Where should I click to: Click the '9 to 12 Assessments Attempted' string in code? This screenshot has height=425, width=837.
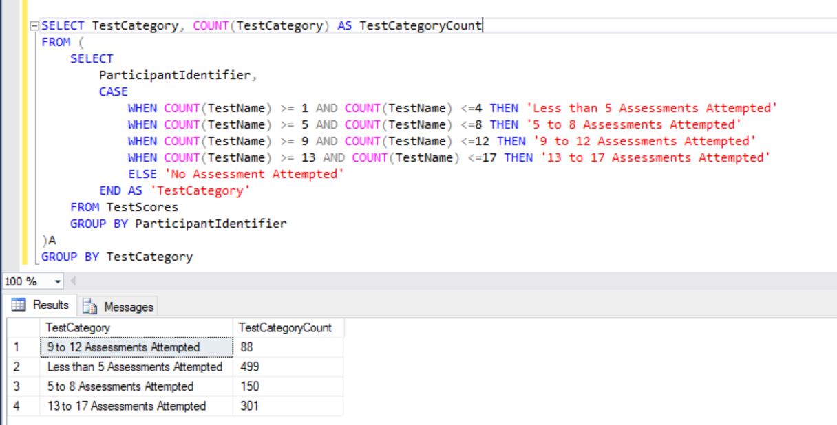[644, 142]
